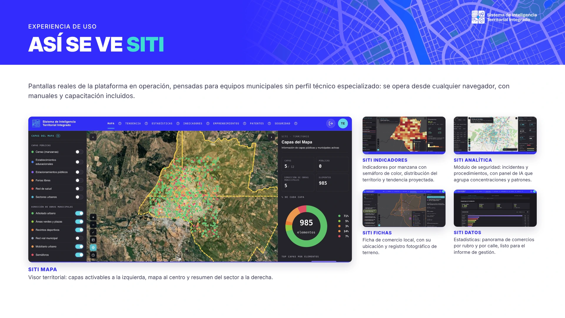Open the help icon next to EMPRENDIMIENTOS
This screenshot has height=318, width=565.
tap(245, 124)
